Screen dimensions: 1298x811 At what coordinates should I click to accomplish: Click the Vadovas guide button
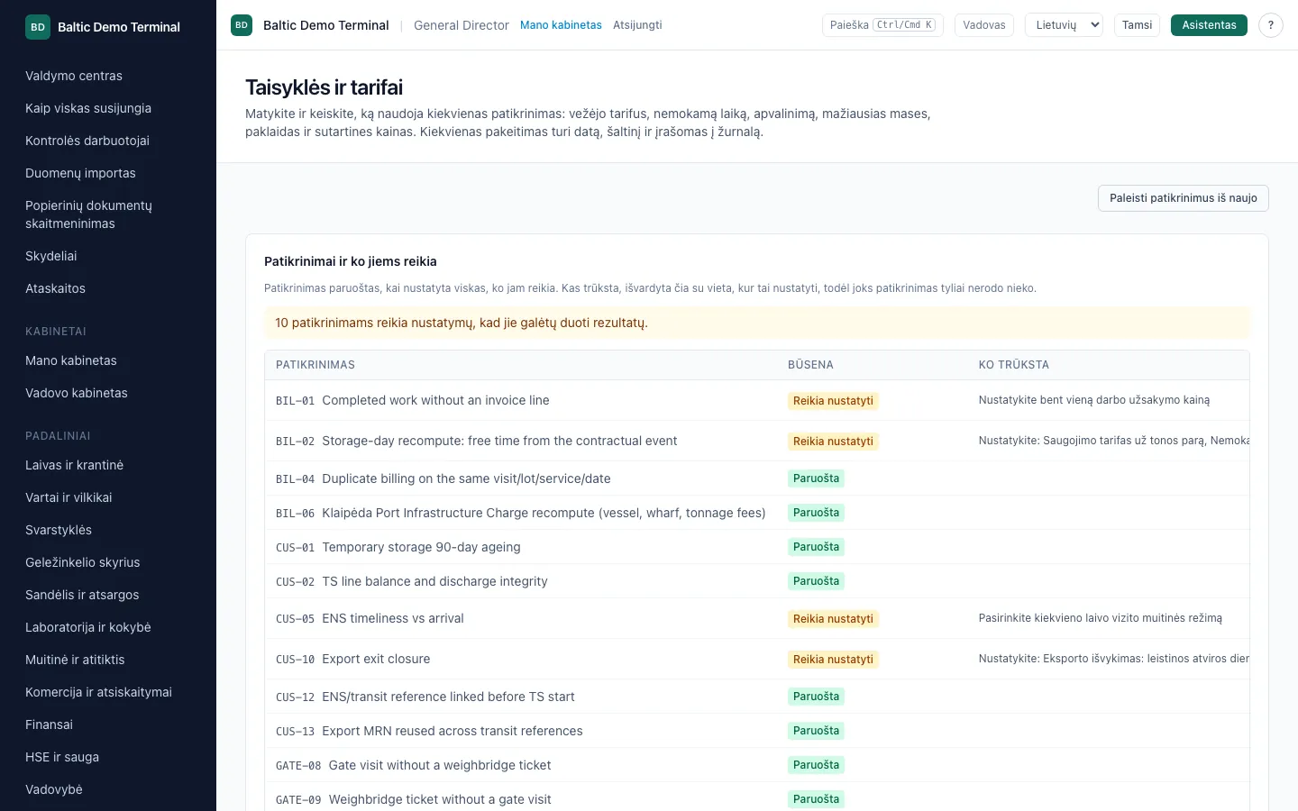[x=984, y=25]
